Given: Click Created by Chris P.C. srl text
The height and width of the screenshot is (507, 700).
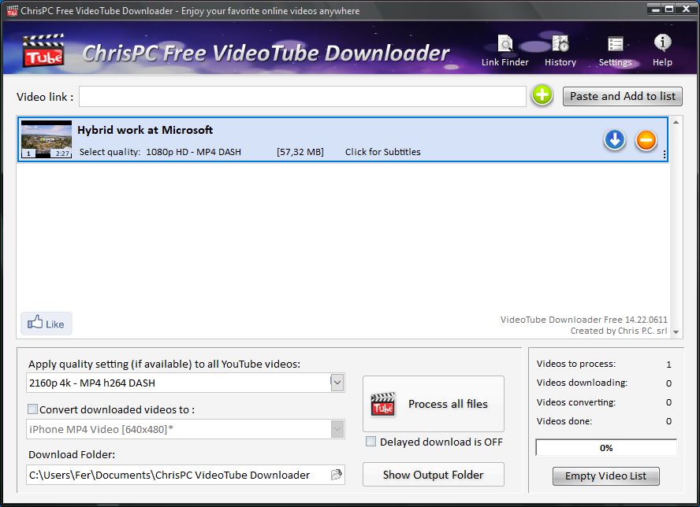Looking at the screenshot, I should [618, 331].
